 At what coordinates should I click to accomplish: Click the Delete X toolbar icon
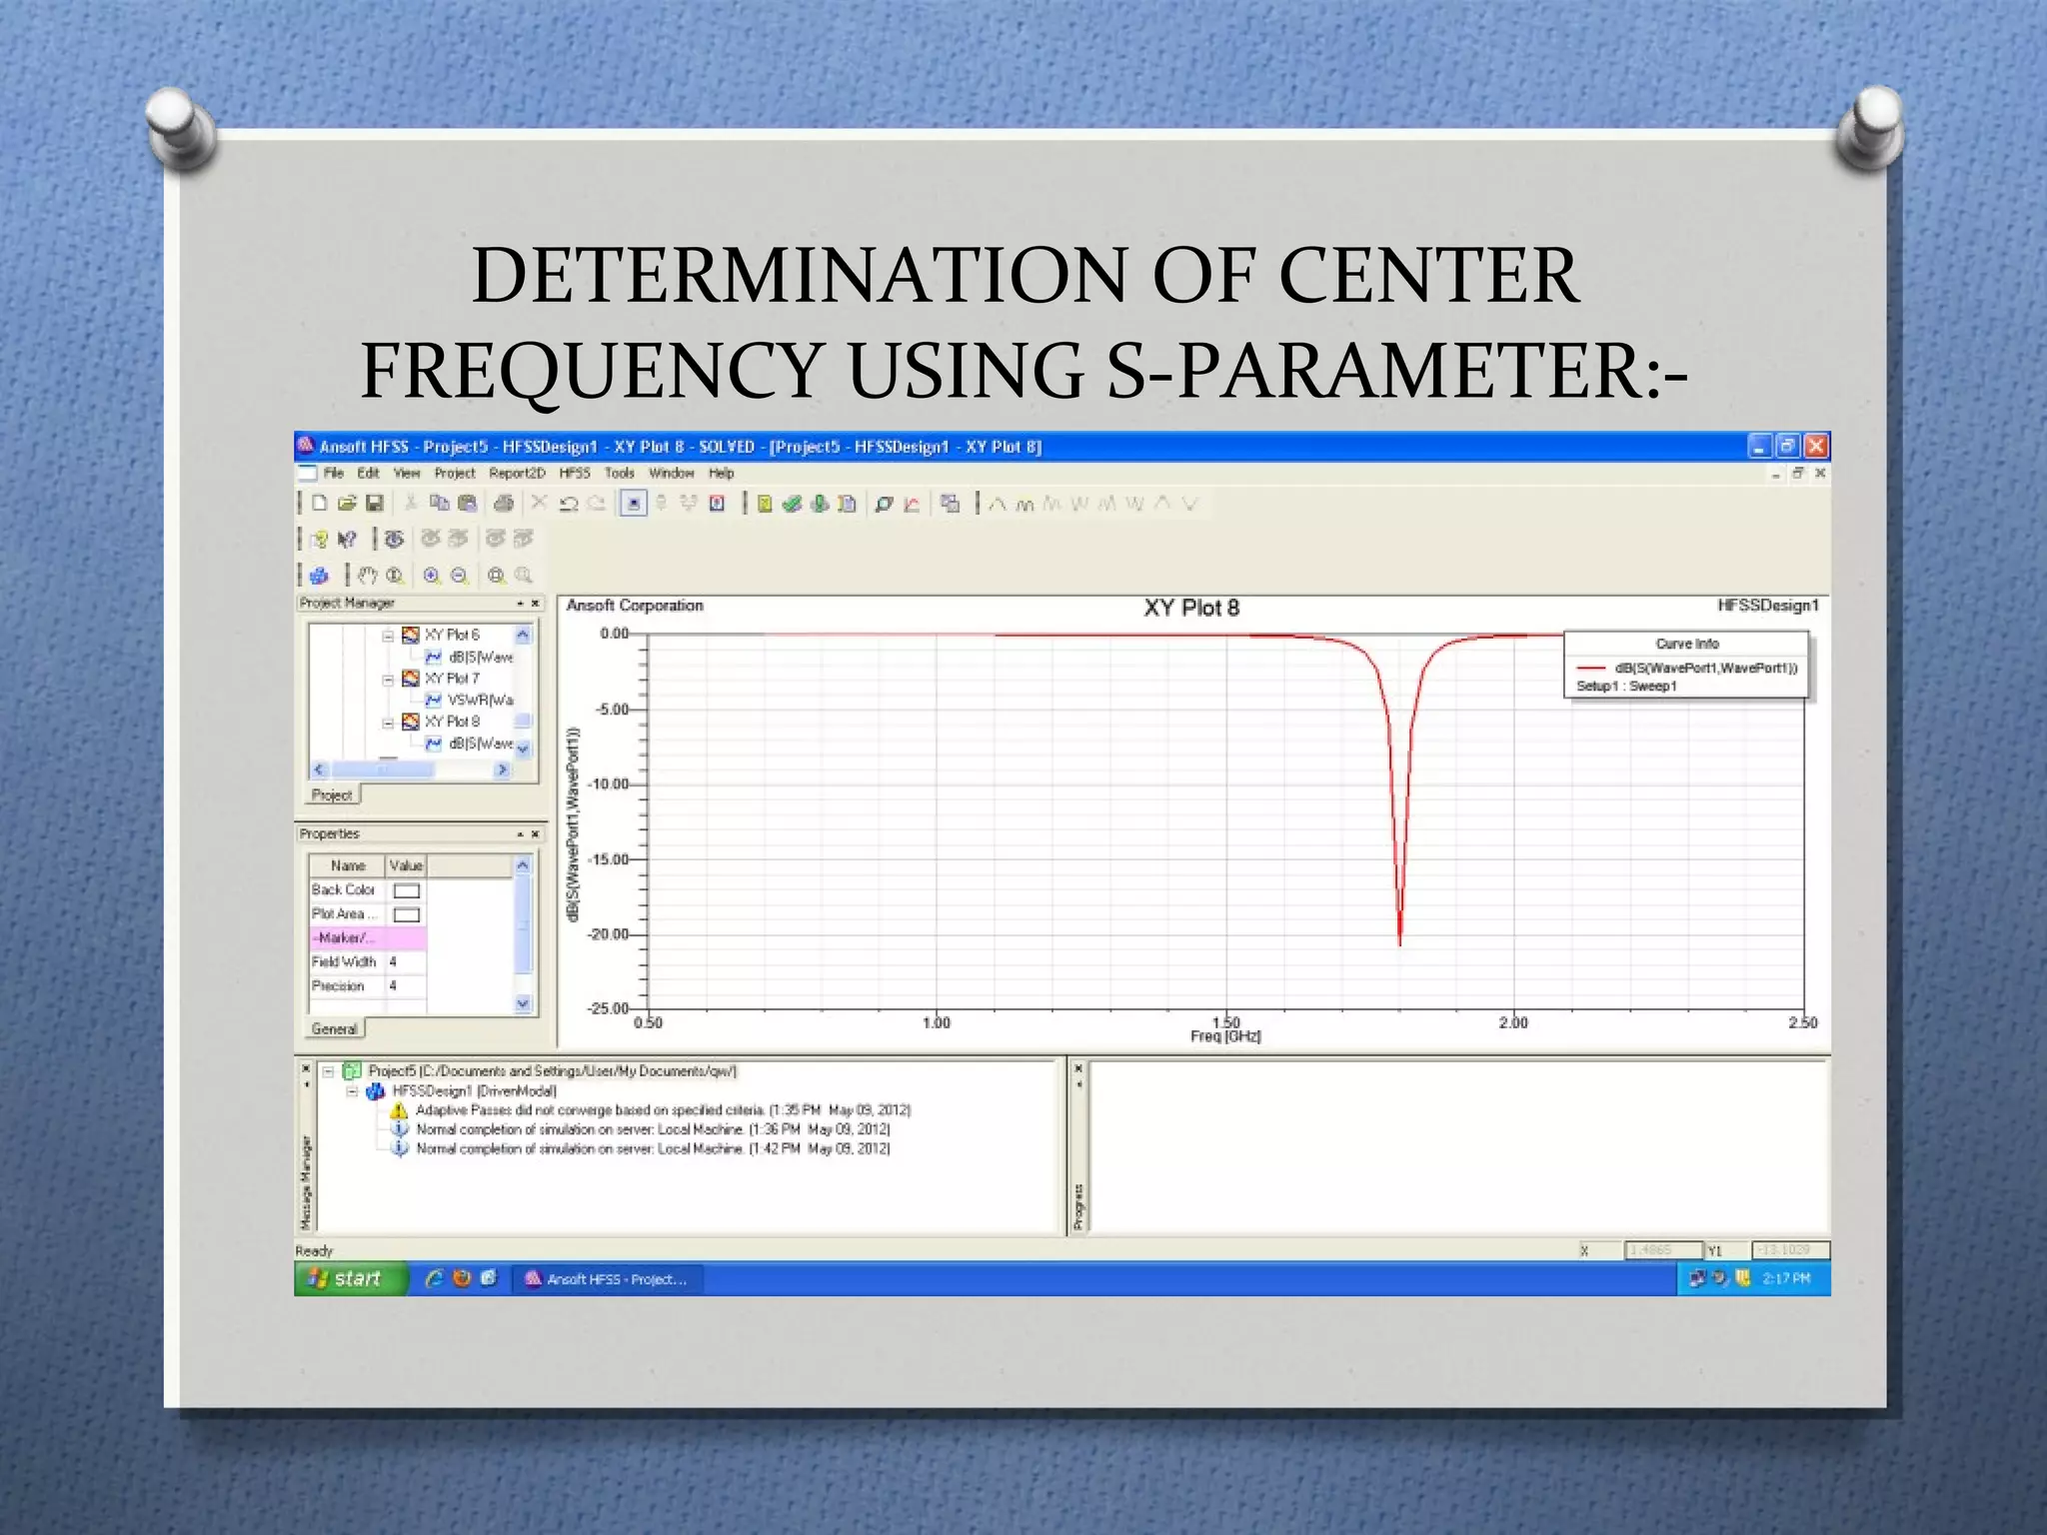coord(540,503)
